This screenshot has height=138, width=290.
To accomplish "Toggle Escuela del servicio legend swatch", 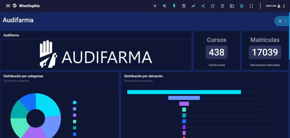I will 74,134.
